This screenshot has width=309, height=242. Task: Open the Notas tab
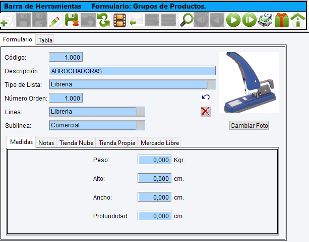(x=46, y=142)
